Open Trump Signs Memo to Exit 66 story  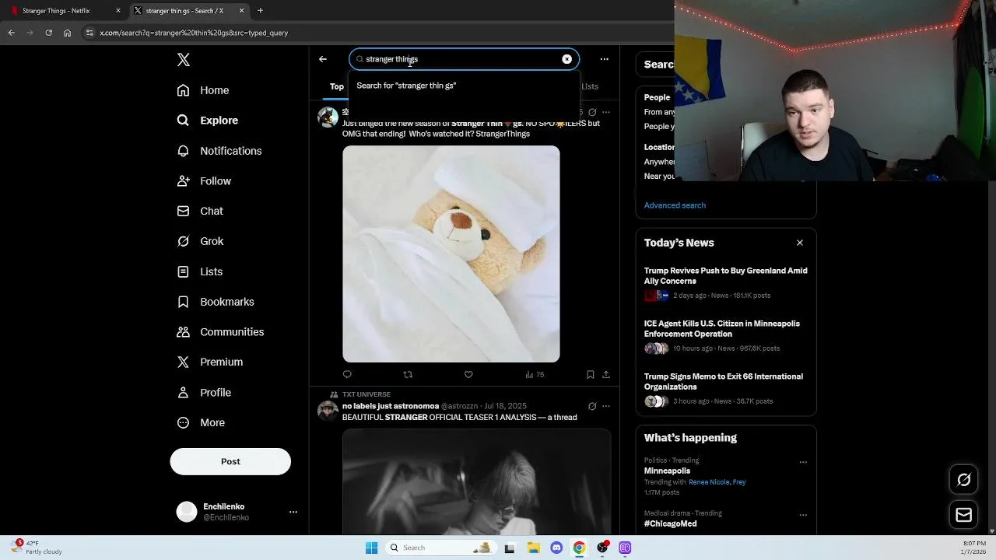point(724,382)
